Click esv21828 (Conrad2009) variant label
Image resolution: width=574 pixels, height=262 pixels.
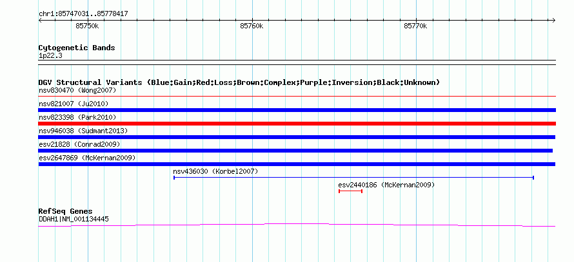coord(79,144)
